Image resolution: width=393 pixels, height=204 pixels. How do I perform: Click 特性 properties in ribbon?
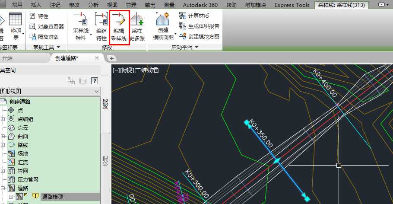(x=39, y=16)
